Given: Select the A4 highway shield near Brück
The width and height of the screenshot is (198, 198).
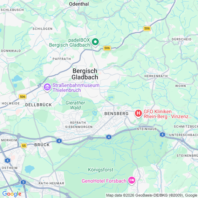Looking at the screenshot, I should pos(59,141).
